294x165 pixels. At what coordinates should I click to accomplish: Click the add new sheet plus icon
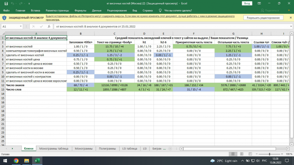(x=170, y=149)
